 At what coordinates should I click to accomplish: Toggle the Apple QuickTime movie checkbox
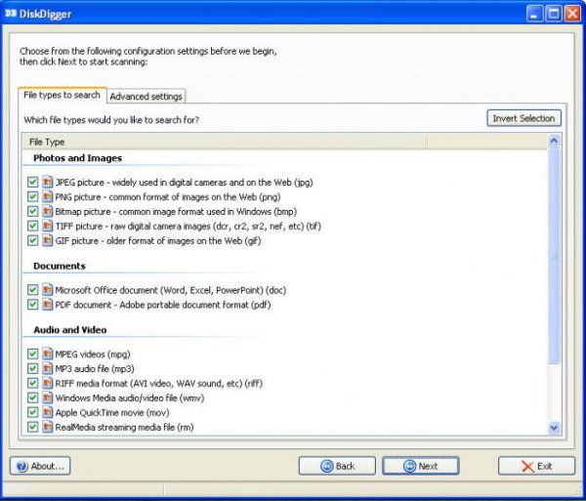pos(32,412)
